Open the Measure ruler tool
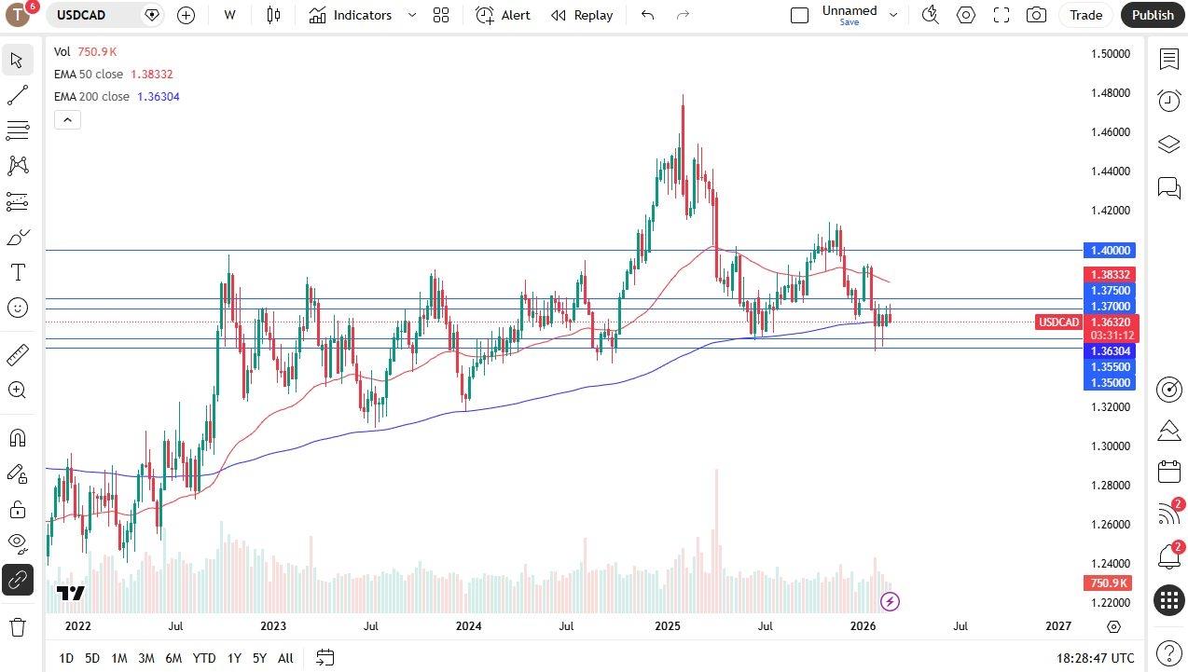1188x672 pixels. [17, 354]
